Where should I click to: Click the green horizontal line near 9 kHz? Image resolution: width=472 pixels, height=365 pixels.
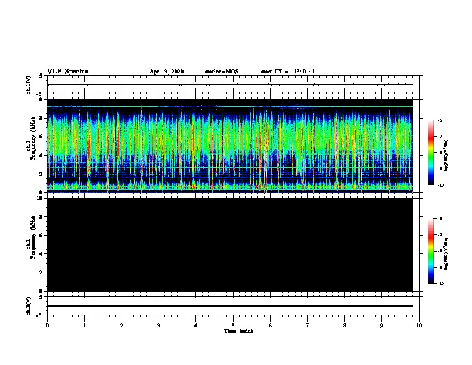click(x=230, y=107)
